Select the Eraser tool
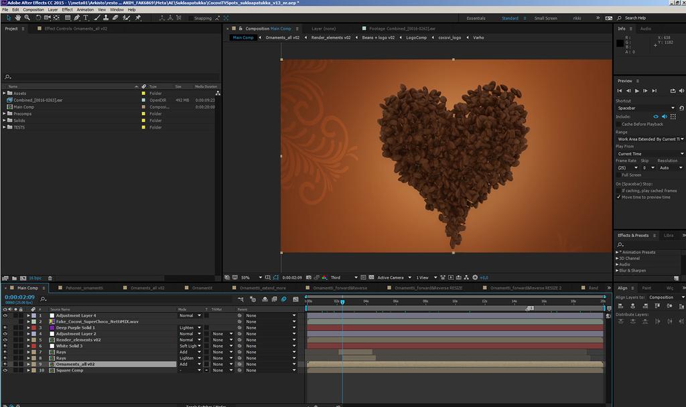This screenshot has height=407, width=686. pos(115,18)
